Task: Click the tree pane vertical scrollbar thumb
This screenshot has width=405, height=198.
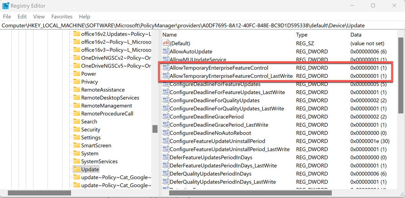Action: coord(155,129)
